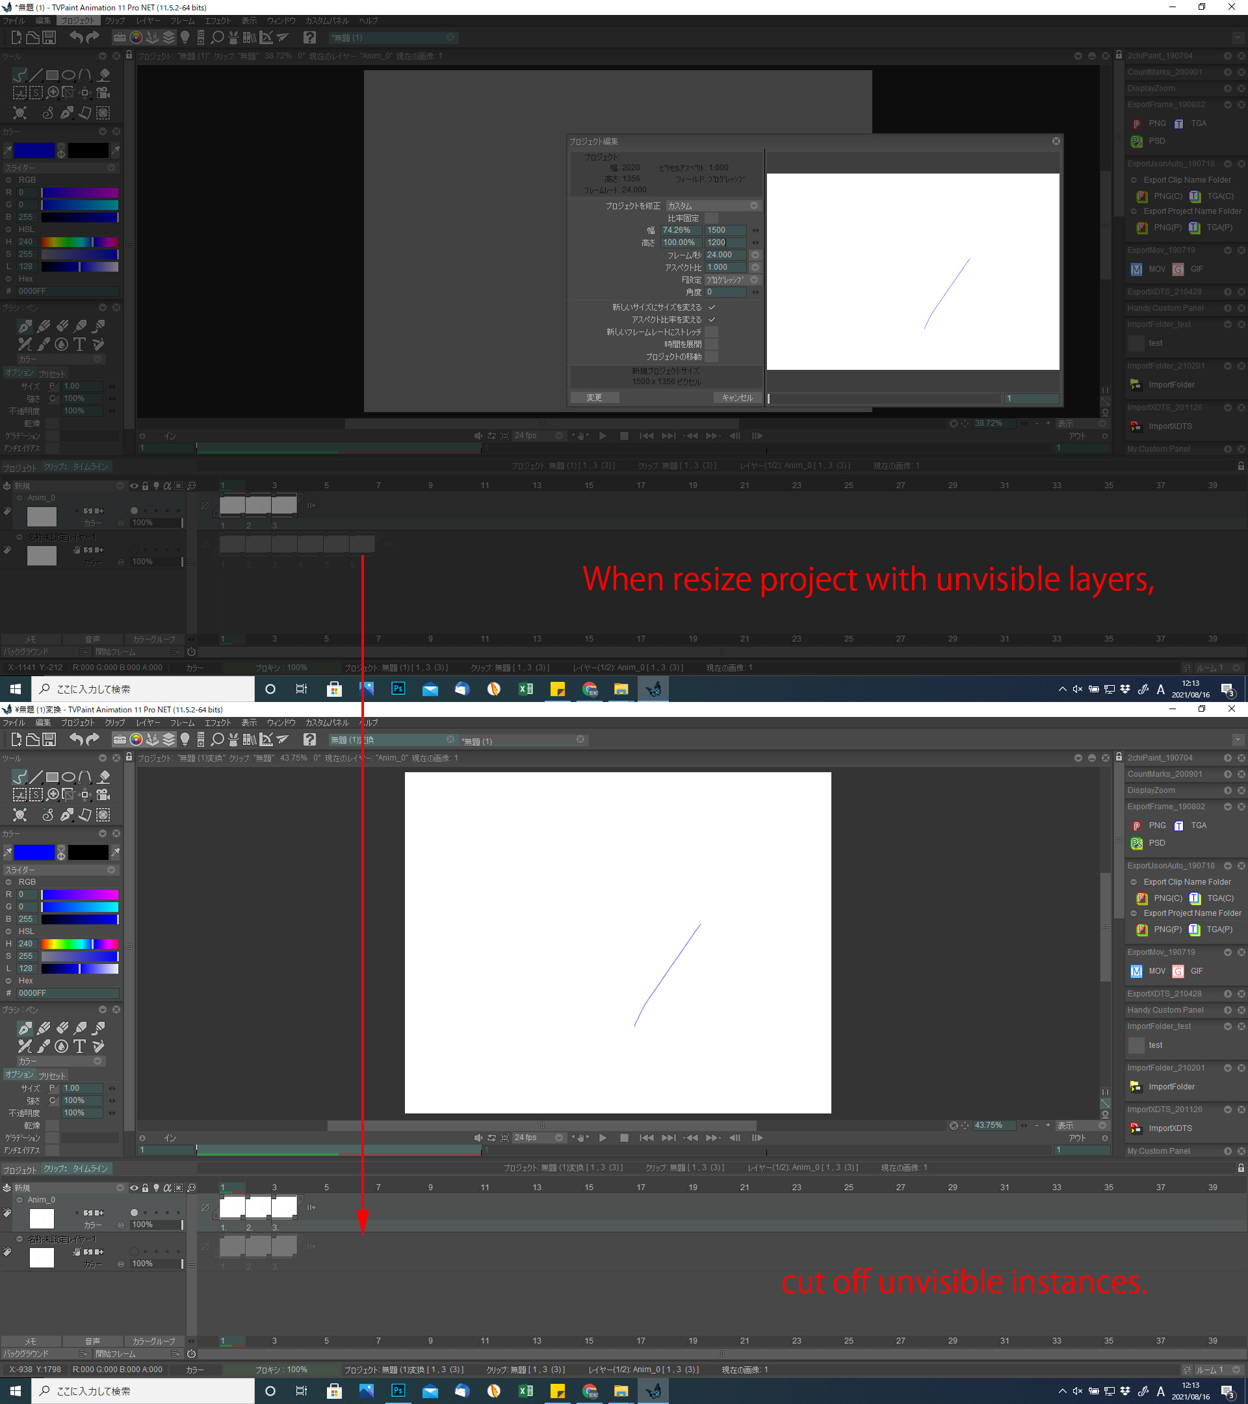Select the freehand stroke tool in 変換 window
The image size is (1248, 1404).
pos(20,777)
